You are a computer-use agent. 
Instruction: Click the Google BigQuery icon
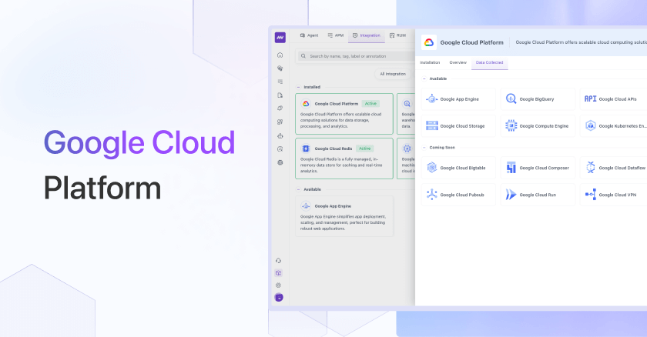[x=511, y=99]
